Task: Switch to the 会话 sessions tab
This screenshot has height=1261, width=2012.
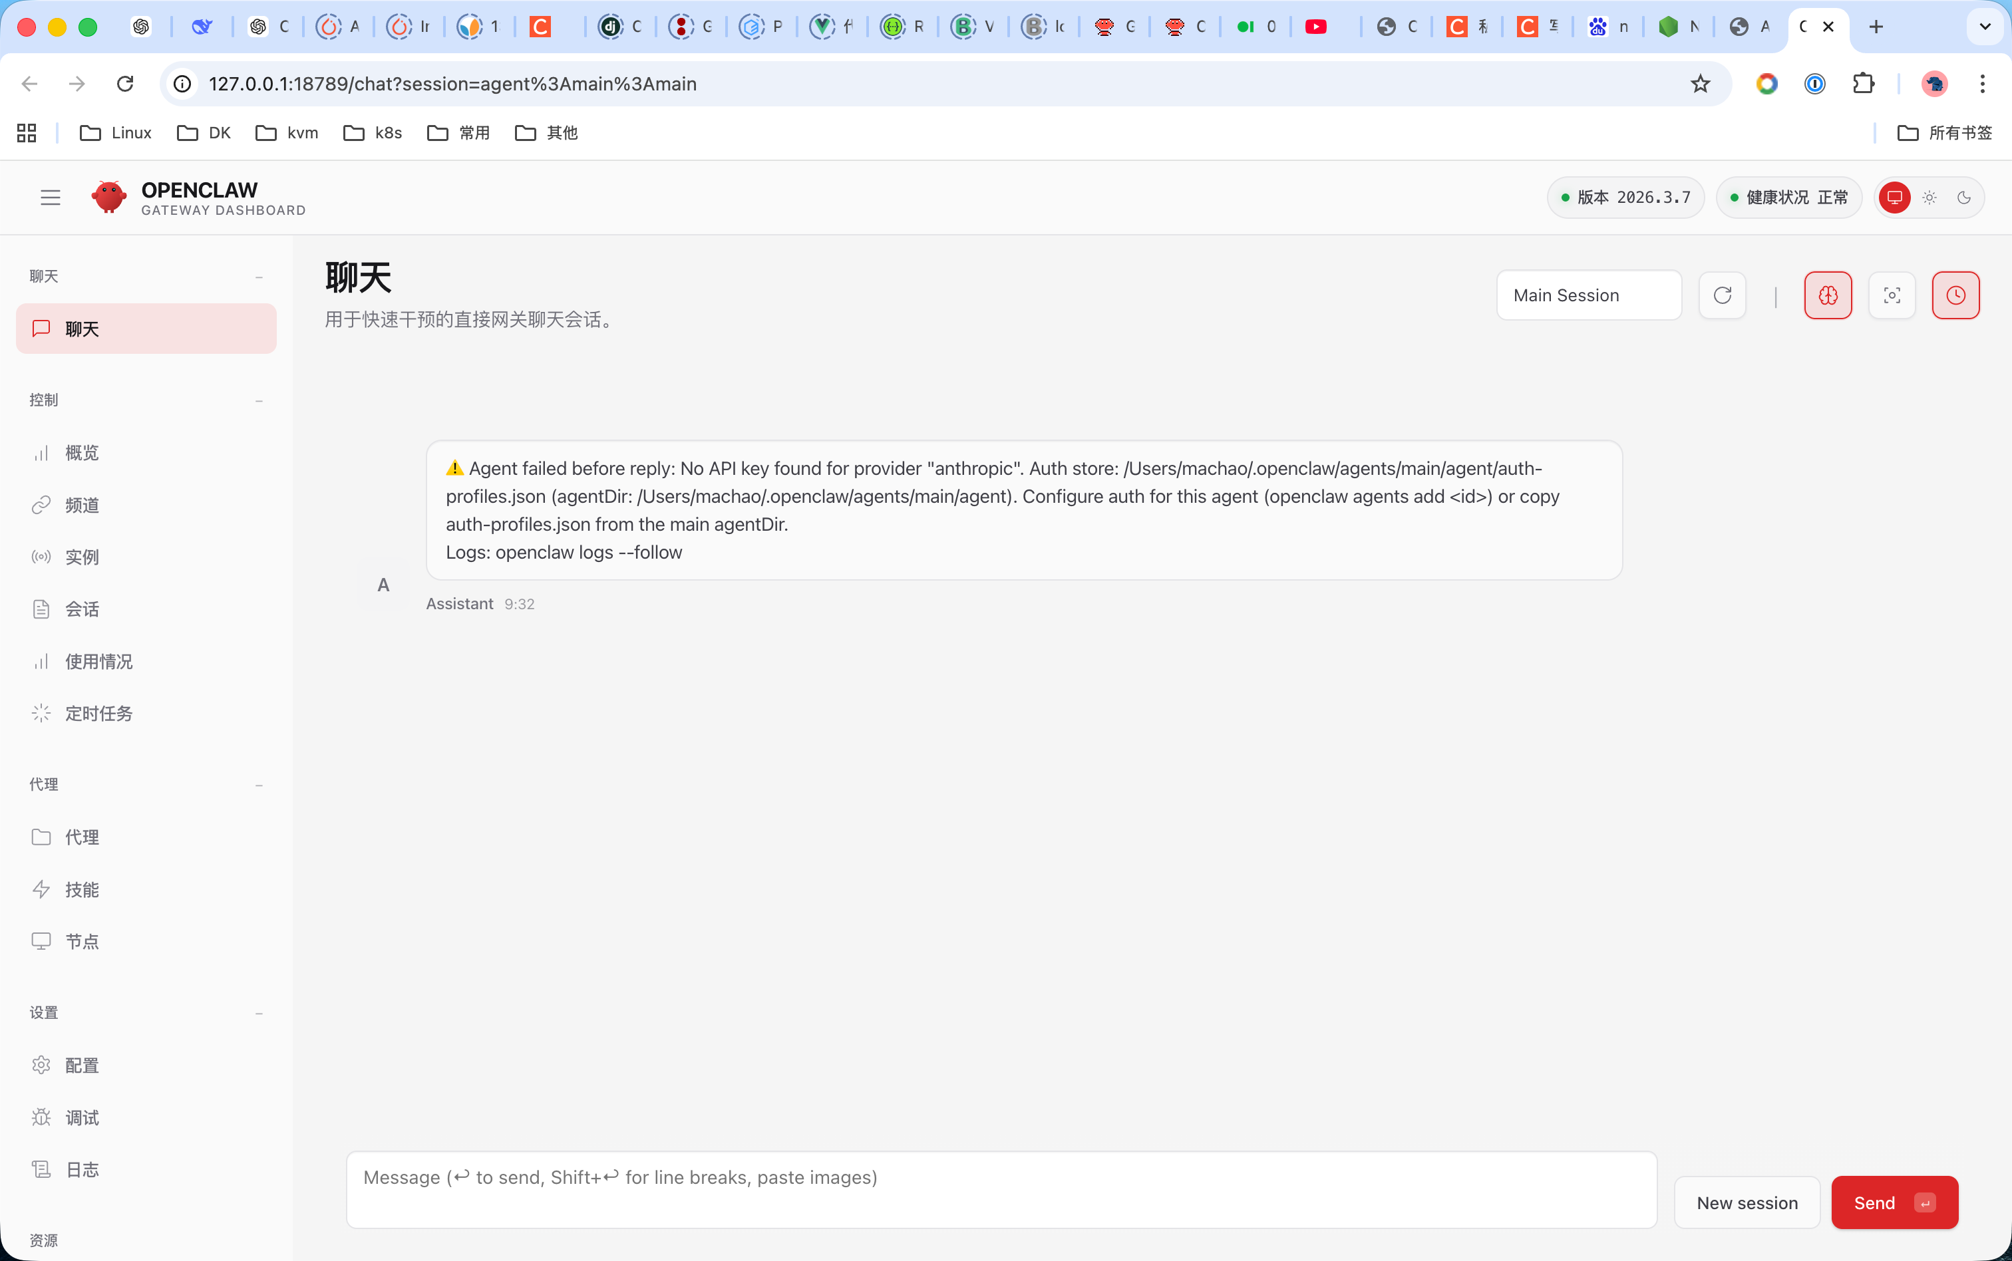Action: (81, 609)
